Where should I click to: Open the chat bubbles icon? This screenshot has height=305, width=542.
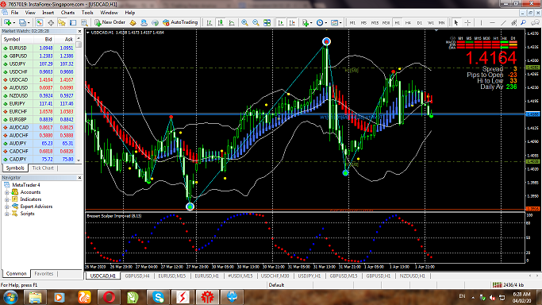(x=535, y=22)
